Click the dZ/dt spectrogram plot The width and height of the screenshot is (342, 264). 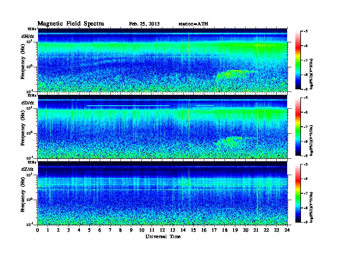tap(162, 193)
